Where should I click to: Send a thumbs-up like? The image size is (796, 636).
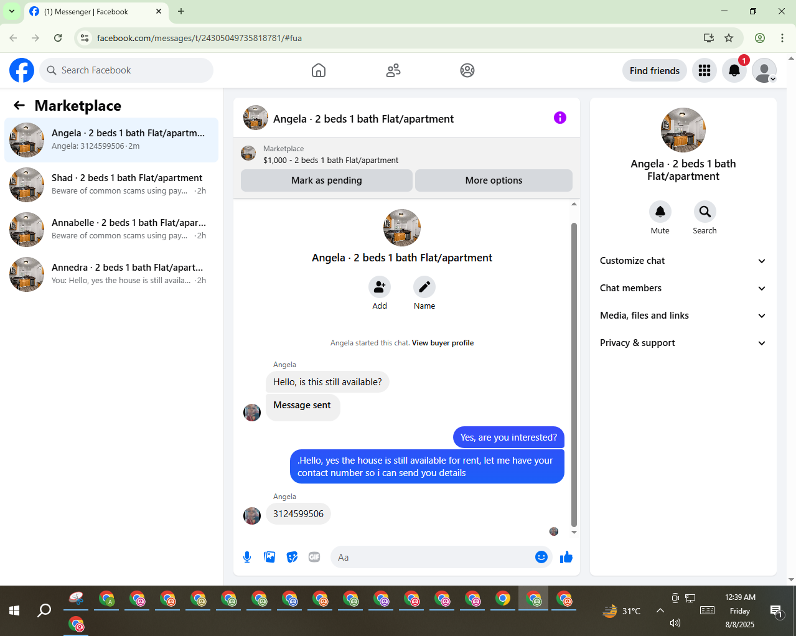pos(566,557)
